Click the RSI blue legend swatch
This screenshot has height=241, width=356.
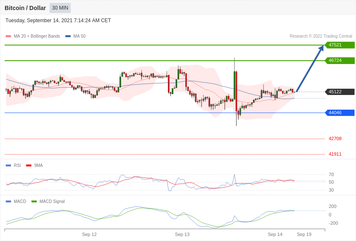point(8,166)
